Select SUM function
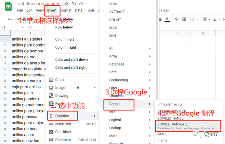 [113, 4]
